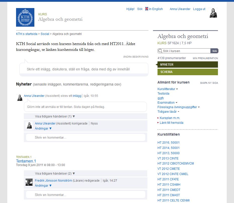
Task: Expand the Kurslitteratur dropdown arrow
Action: click(x=177, y=89)
